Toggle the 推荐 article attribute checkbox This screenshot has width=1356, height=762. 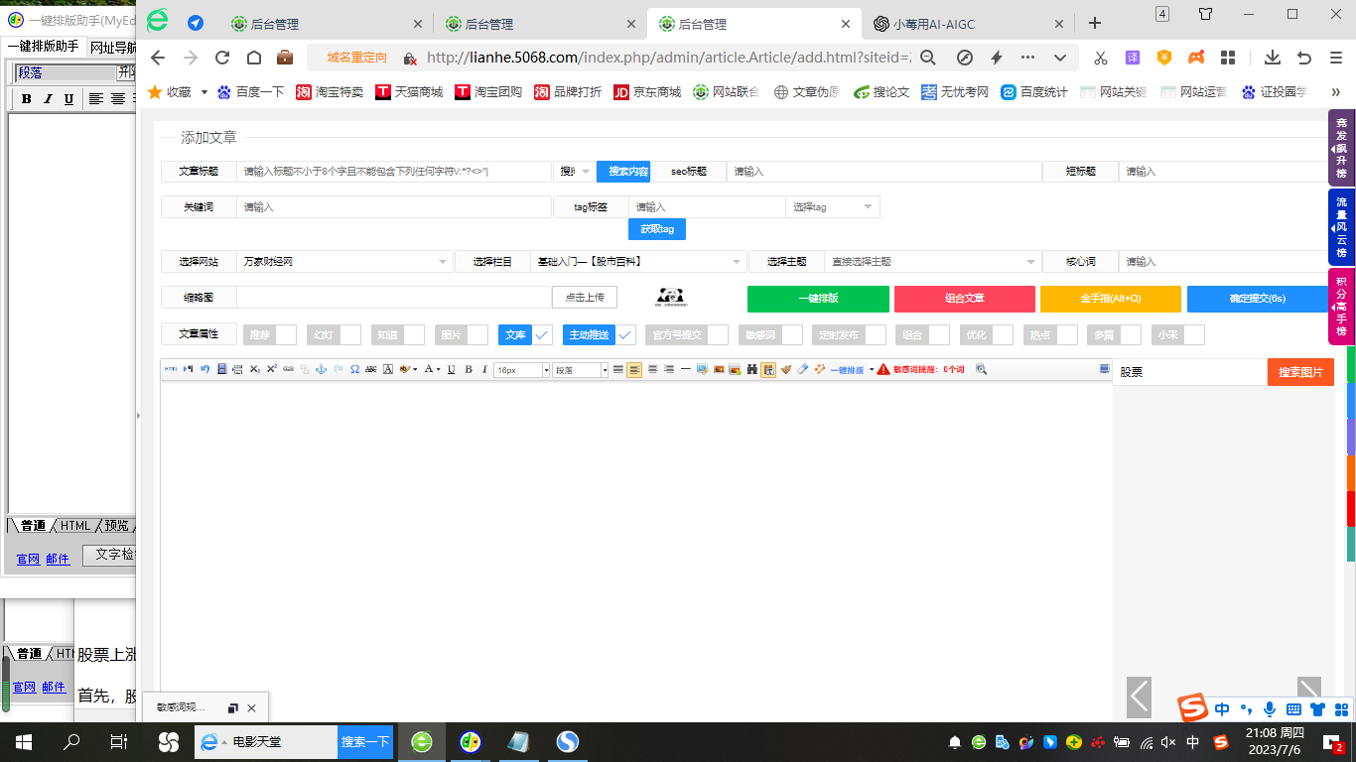pos(286,334)
